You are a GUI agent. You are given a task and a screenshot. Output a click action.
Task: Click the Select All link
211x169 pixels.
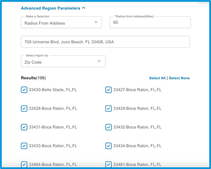[157, 78]
